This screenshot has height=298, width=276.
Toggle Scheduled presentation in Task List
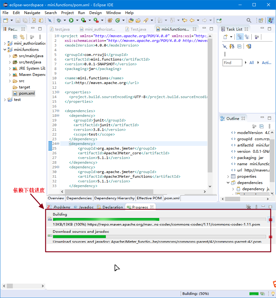(x=247, y=37)
